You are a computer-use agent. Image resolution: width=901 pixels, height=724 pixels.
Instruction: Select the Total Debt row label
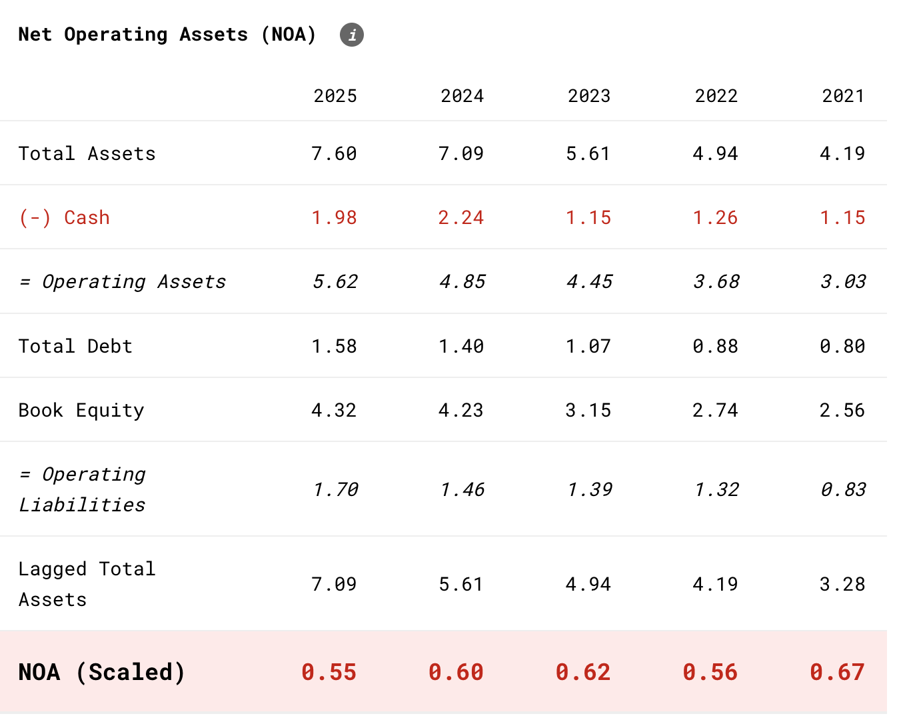[75, 347]
